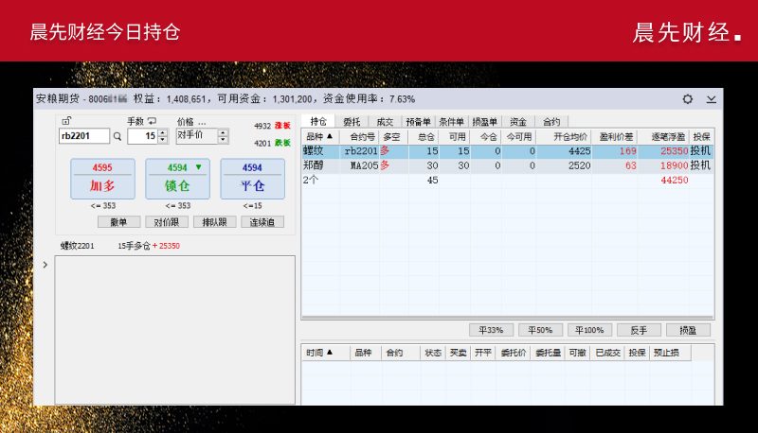Click the 平50% button
Image resolution: width=758 pixels, height=433 pixels.
(x=540, y=330)
